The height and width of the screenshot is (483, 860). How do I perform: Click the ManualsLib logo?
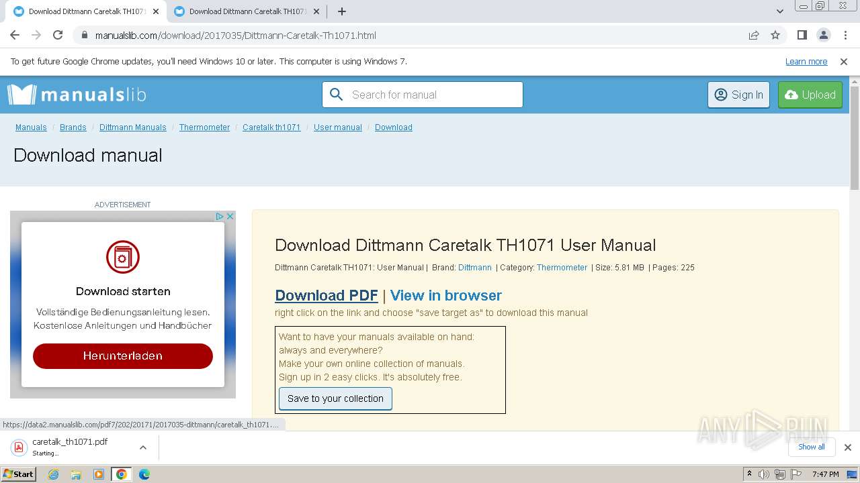(x=77, y=95)
